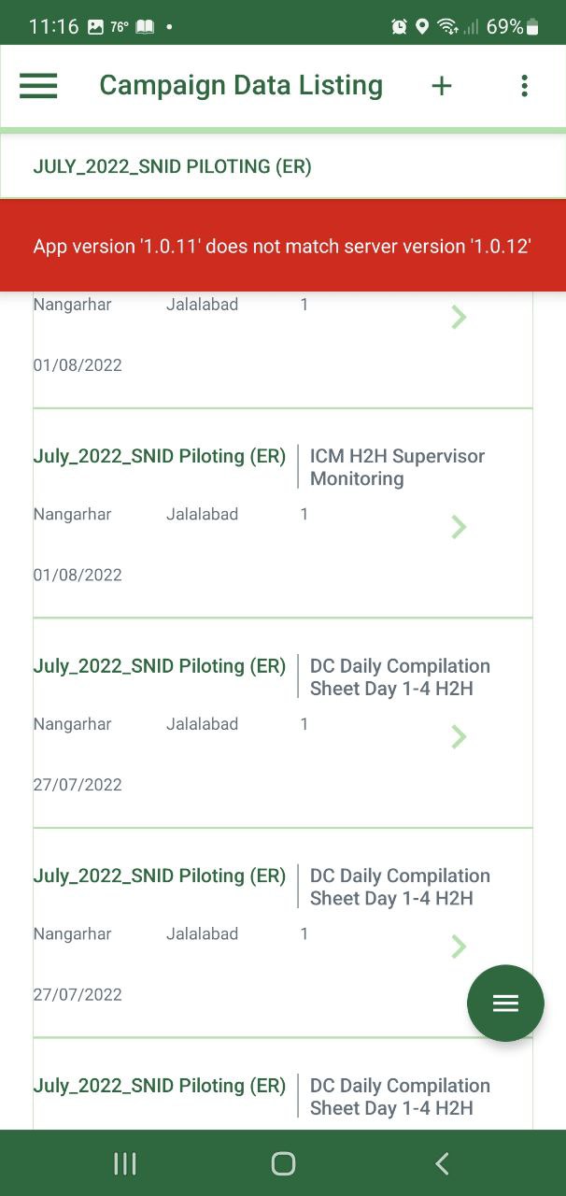This screenshot has height=1196, width=566.
Task: Tap the chevron beside the 01/08/2022 record
Action: pyautogui.click(x=458, y=316)
